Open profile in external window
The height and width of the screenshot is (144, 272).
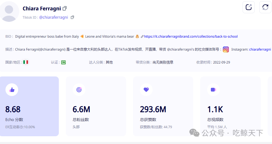tap(249, 7)
